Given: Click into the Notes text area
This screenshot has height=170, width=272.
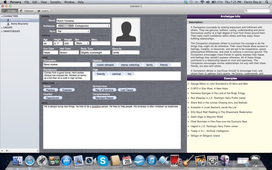Looking at the screenshot, I should coord(112,127).
